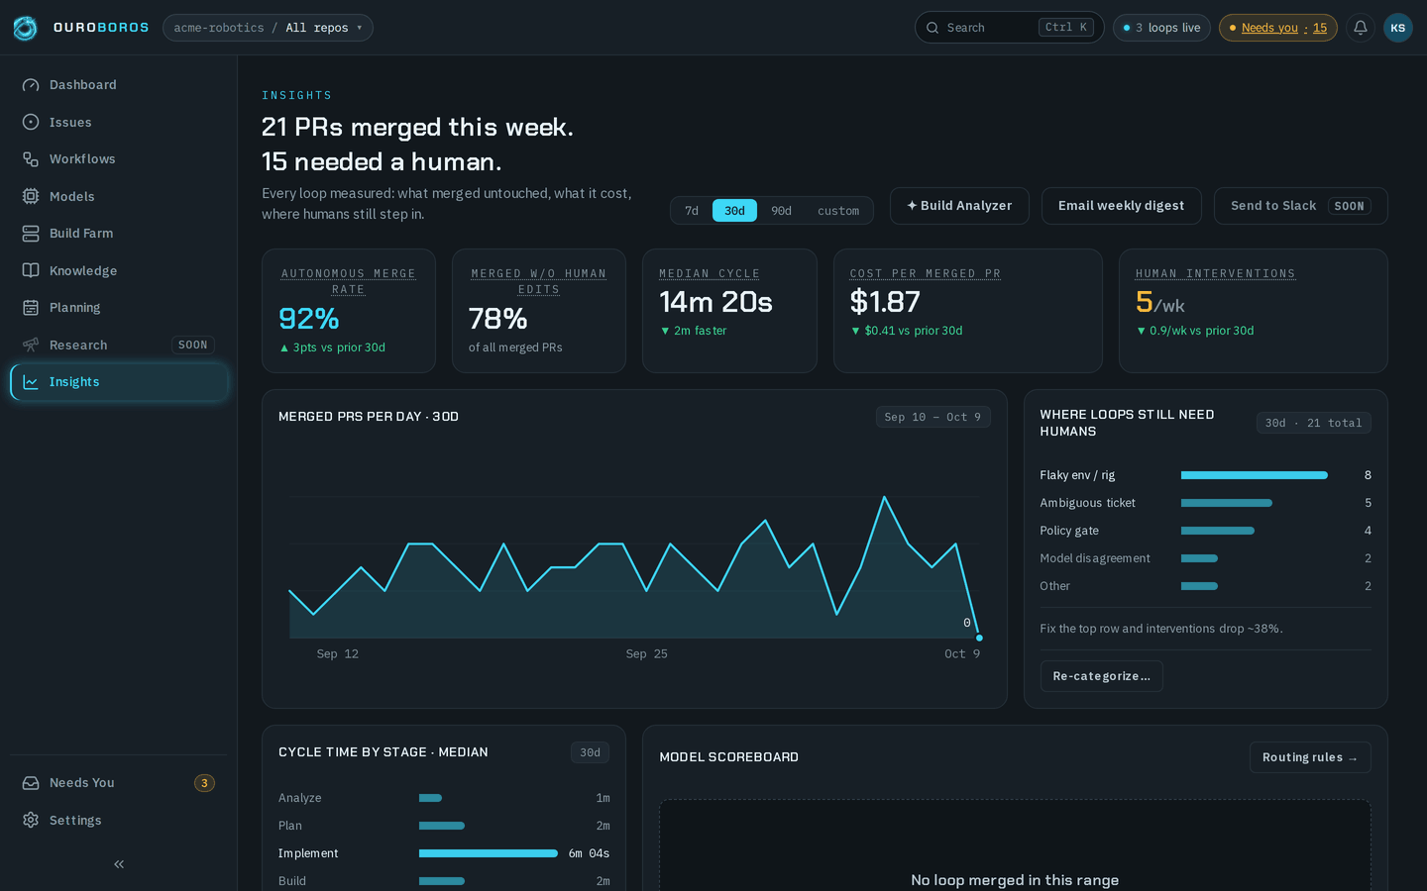Click the Model disagreement row

[x=1205, y=558]
